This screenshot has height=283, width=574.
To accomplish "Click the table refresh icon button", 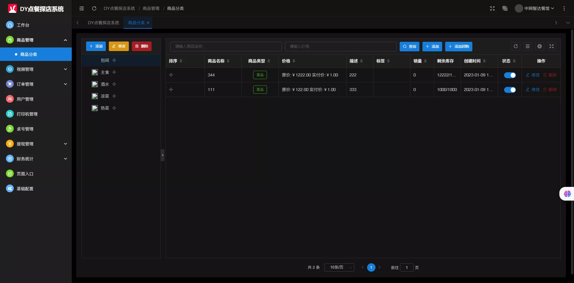I will (x=516, y=46).
